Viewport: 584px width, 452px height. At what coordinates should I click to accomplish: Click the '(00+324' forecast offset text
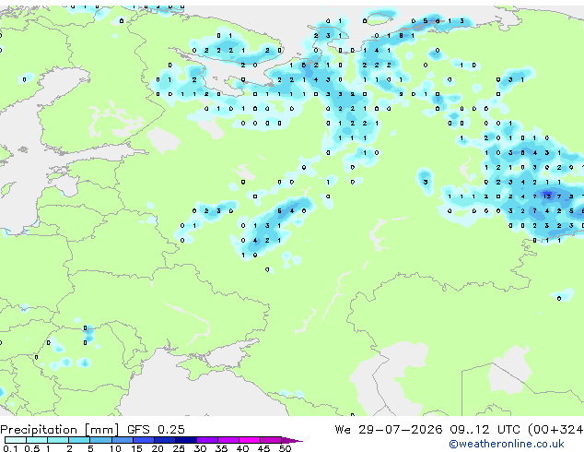pyautogui.click(x=555, y=430)
